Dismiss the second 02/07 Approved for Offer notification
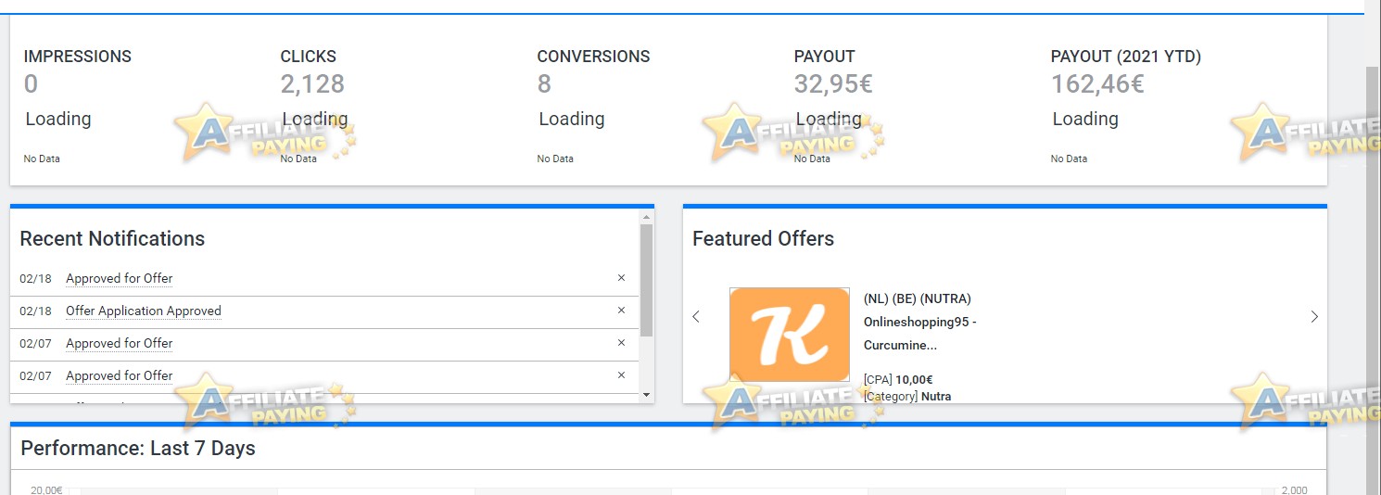 pos(621,375)
